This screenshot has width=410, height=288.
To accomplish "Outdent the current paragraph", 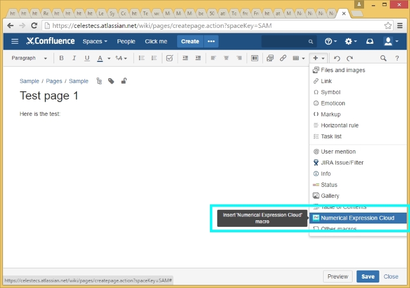I will point(185,58).
